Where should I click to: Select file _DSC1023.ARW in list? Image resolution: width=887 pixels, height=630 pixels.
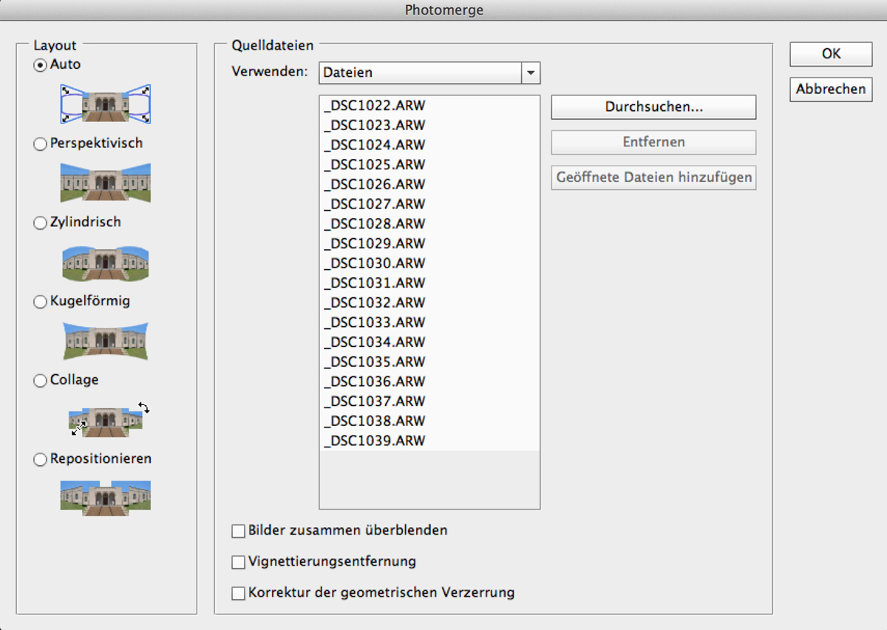point(429,125)
